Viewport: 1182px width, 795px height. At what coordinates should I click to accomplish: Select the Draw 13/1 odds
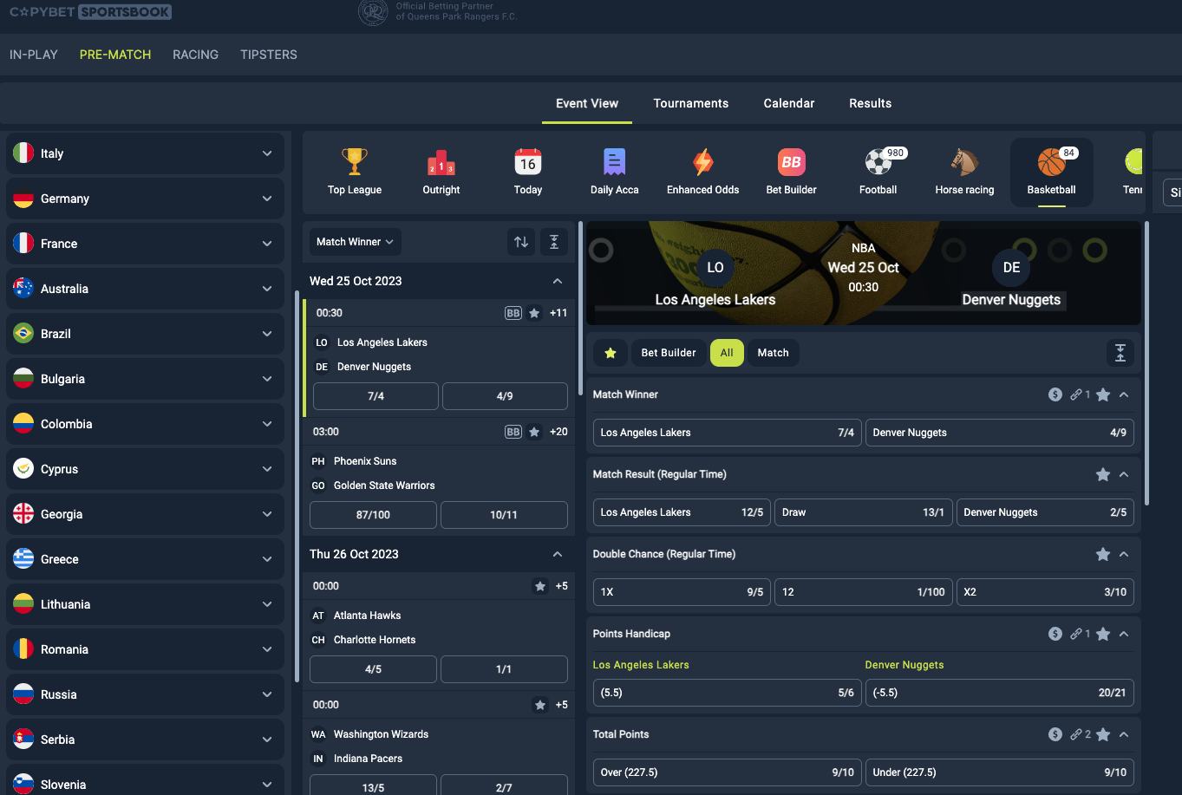[864, 512]
